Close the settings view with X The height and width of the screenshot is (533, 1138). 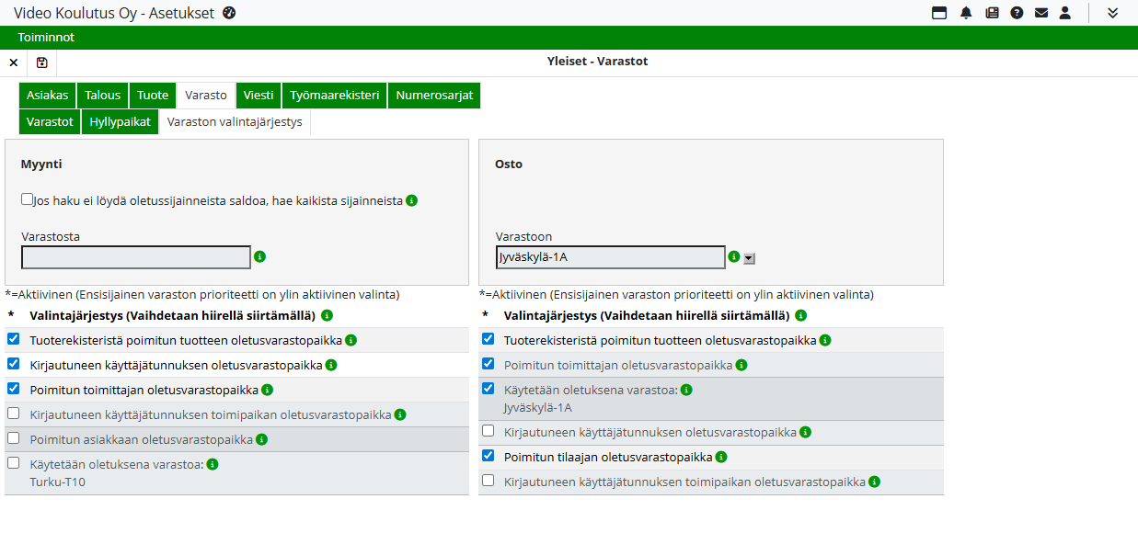(x=14, y=62)
